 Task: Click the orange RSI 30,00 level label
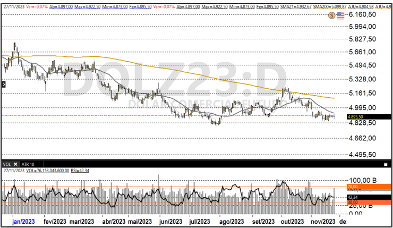click(x=369, y=202)
